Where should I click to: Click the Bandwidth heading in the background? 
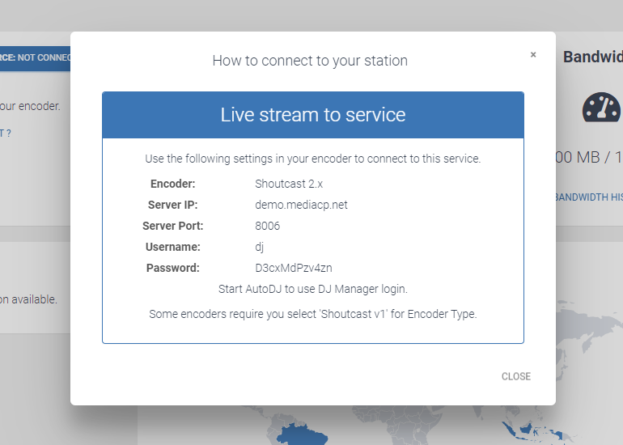click(x=593, y=57)
